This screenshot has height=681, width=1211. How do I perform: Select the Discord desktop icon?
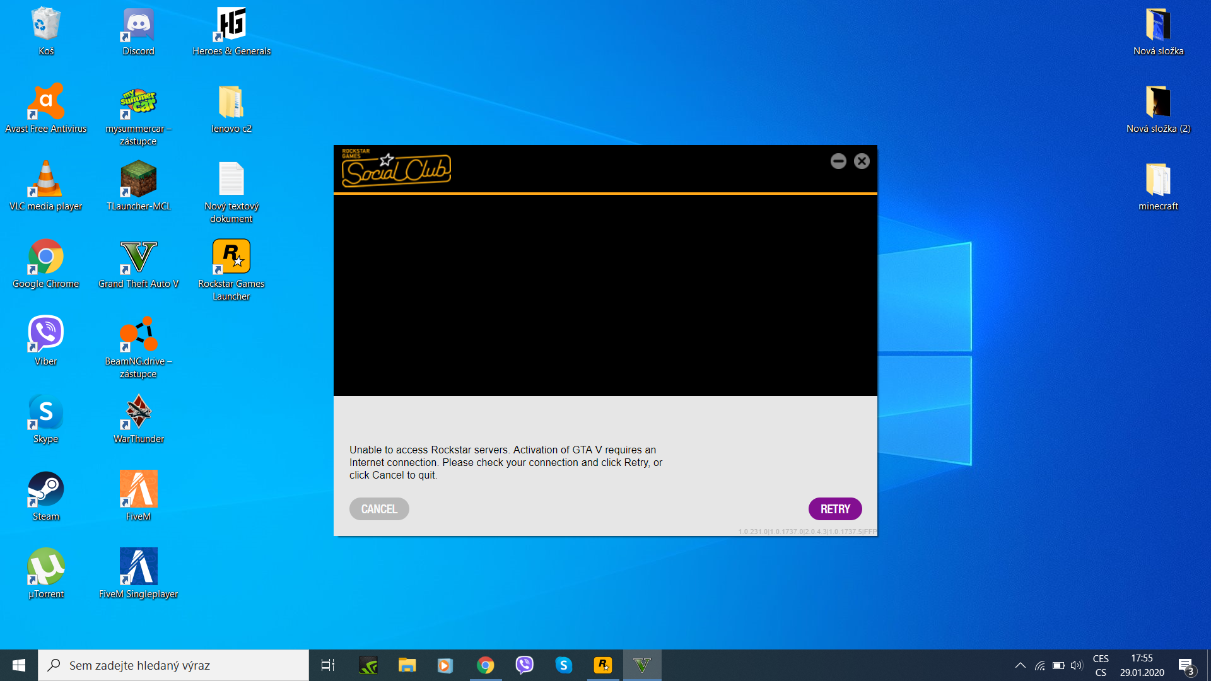(x=138, y=25)
